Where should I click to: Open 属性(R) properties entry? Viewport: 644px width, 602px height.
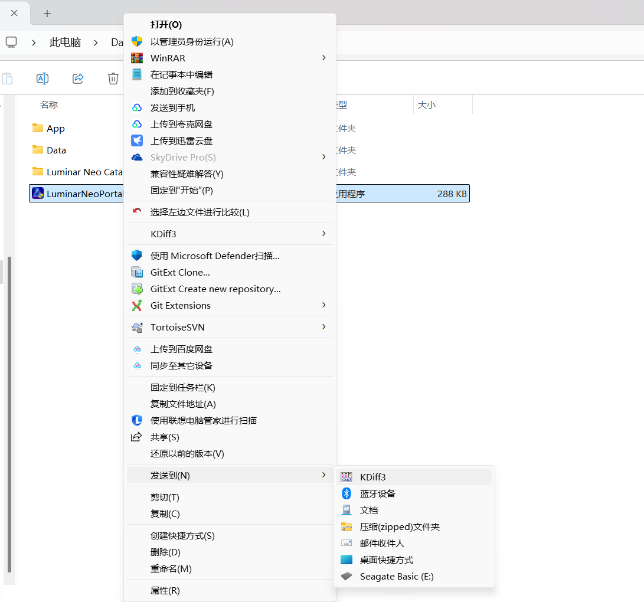[x=230, y=591]
